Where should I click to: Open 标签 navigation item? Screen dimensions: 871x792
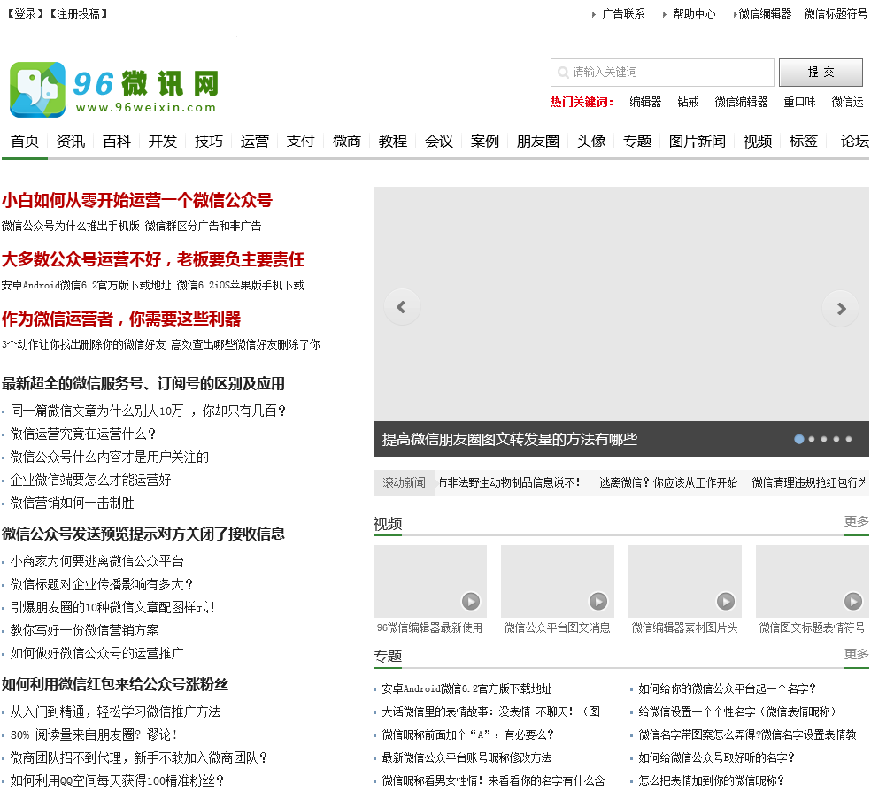pos(804,142)
